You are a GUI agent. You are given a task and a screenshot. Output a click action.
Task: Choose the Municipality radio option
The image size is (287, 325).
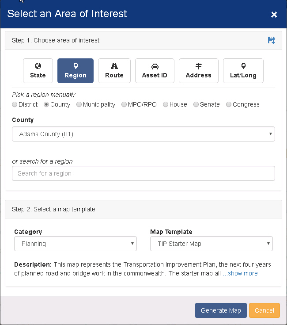tap(79, 105)
